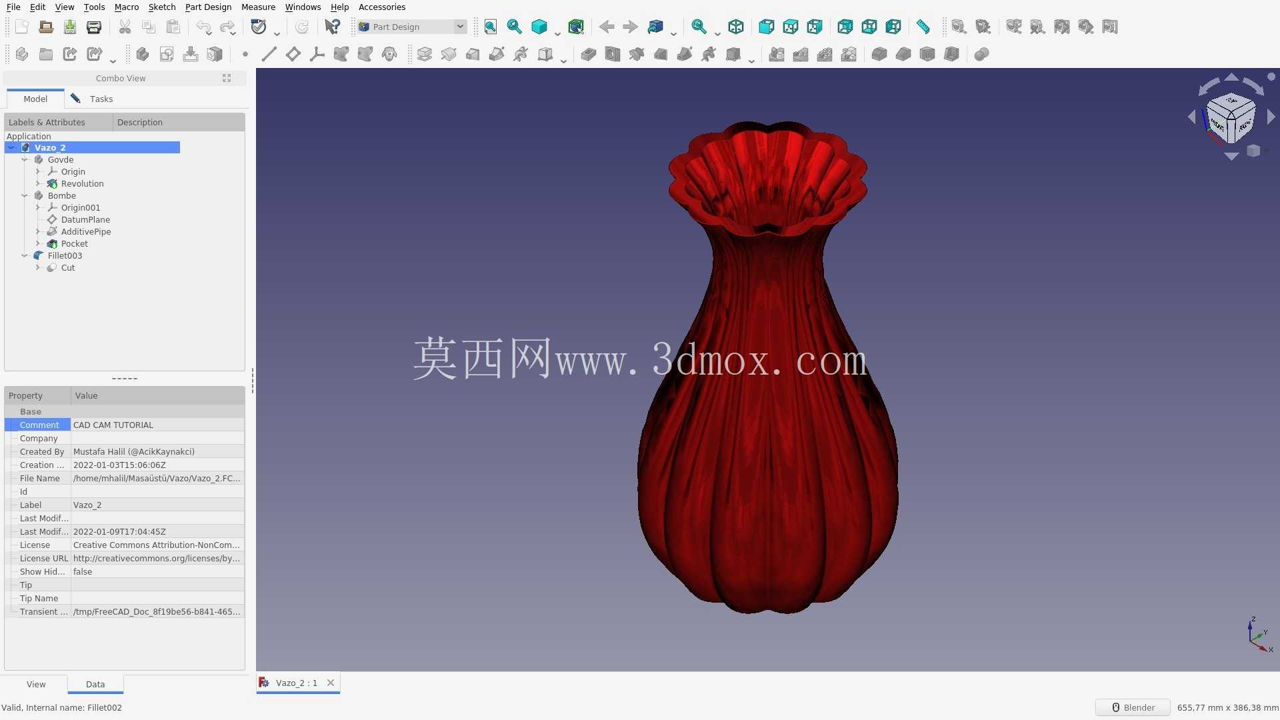This screenshot has height=720, width=1280.
Task: Set view to Right
Action: click(815, 27)
